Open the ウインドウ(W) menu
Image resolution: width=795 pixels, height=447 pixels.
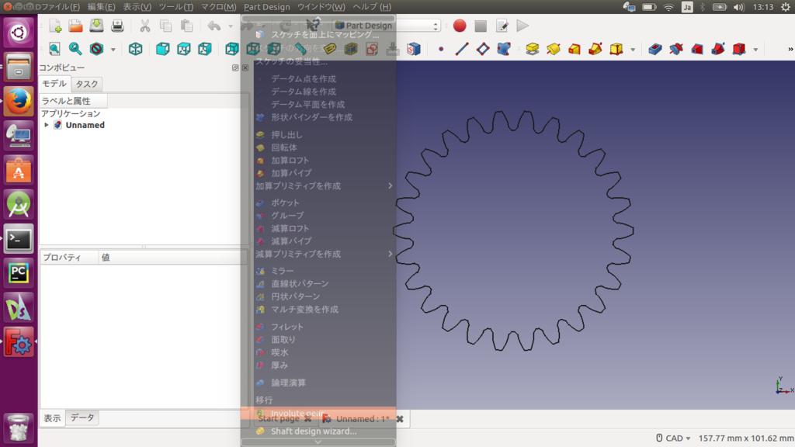321,6
